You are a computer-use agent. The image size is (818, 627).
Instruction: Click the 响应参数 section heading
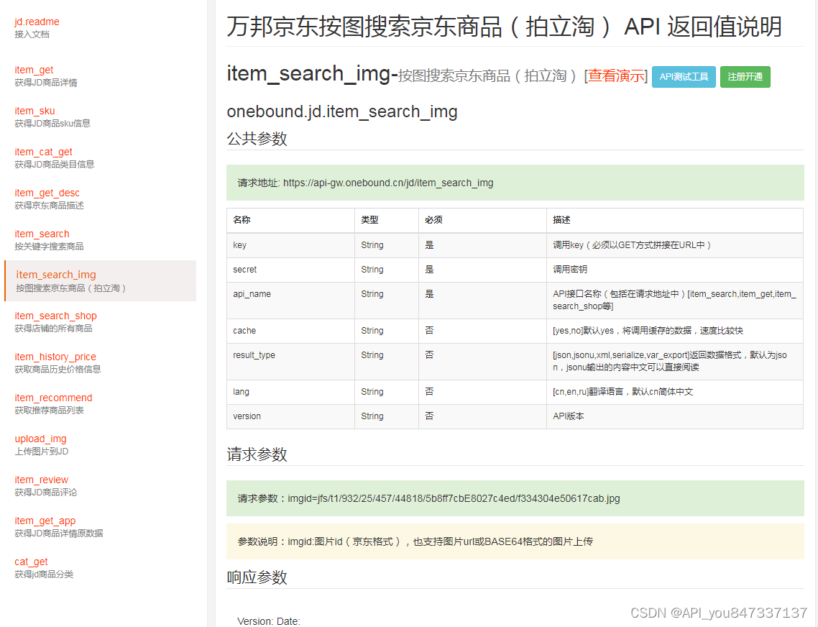[x=257, y=577]
